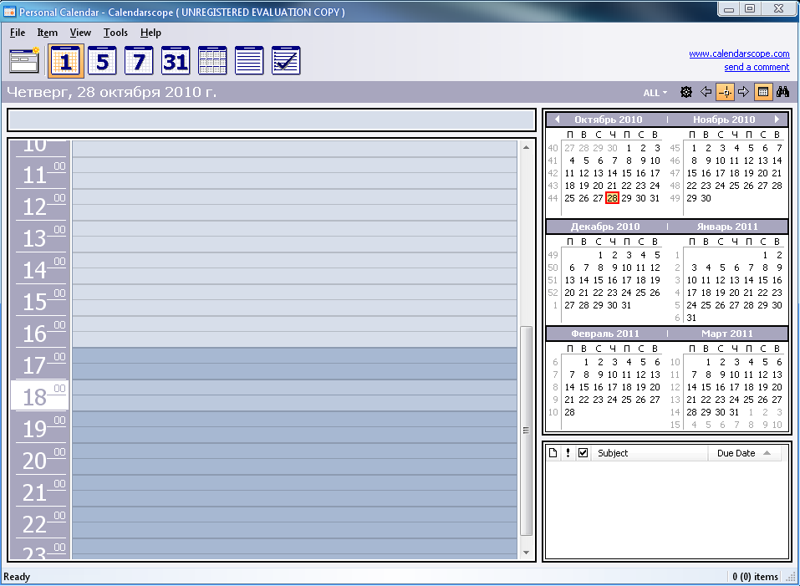Click the date heading Четверг, 28 октября 2010
This screenshot has width=800, height=586.
111,92
